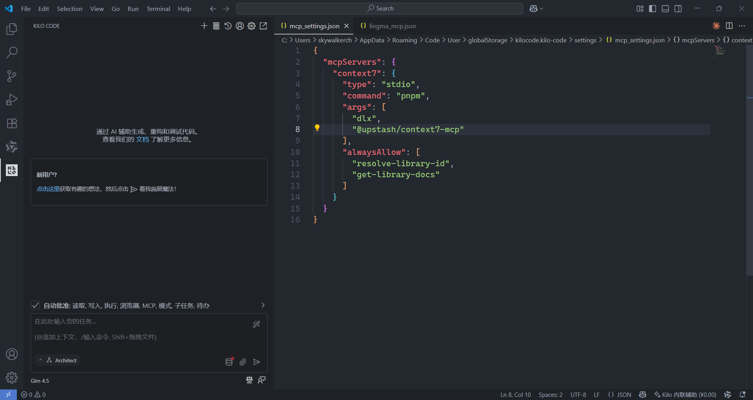The height and width of the screenshot is (400, 753).
Task: Select Kilo Code icon in activity bar
Action: click(12, 170)
